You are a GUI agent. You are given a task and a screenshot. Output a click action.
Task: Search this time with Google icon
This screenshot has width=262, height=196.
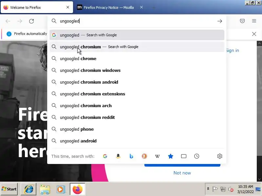tap(105, 156)
